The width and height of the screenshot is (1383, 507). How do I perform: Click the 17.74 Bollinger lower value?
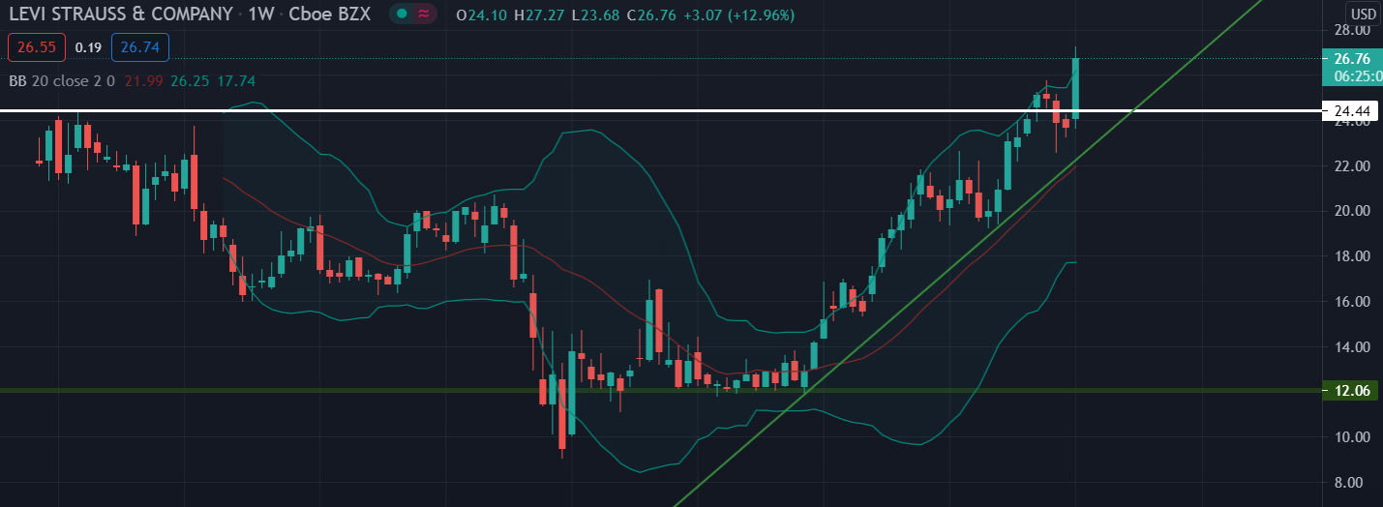click(236, 81)
